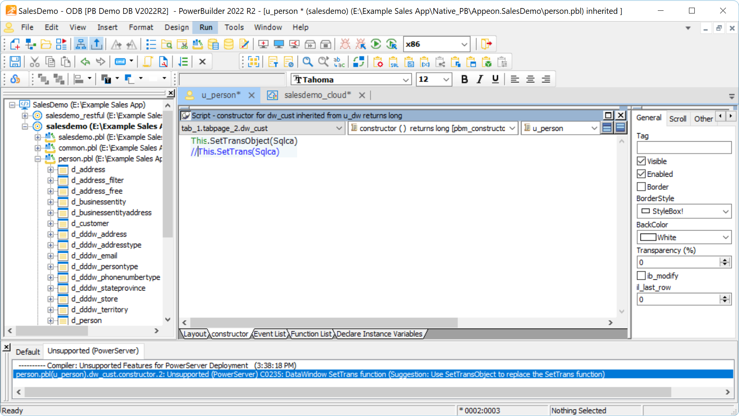739x416 pixels.
Task: Click the Debug bug icon
Action: 345,44
